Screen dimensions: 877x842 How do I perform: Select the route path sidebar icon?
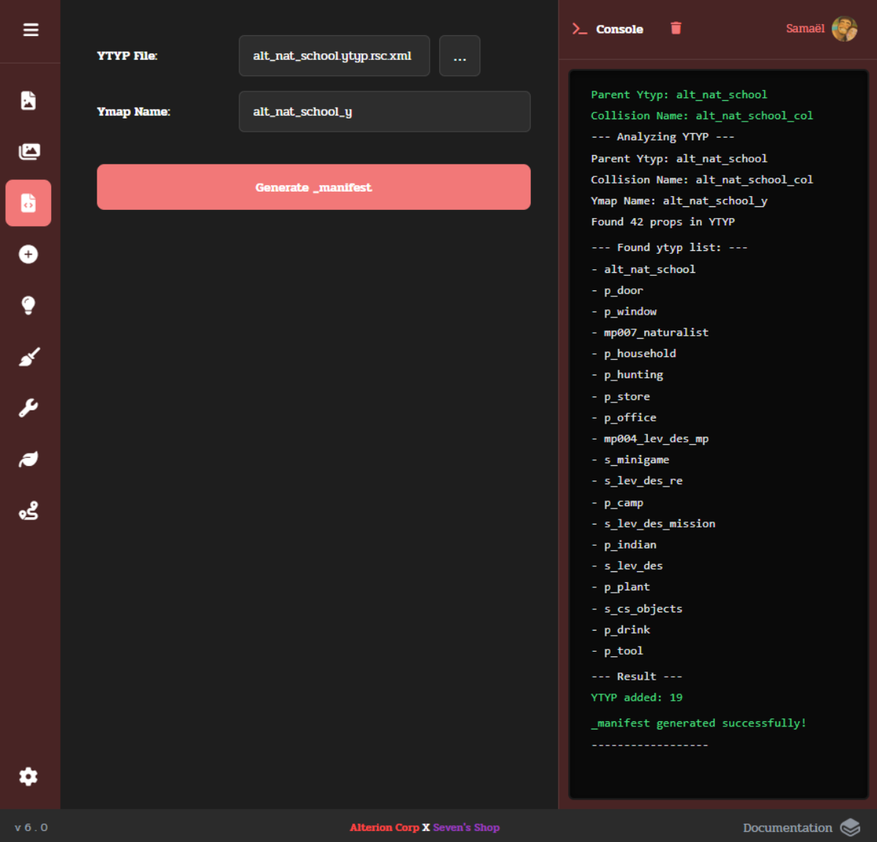29,511
